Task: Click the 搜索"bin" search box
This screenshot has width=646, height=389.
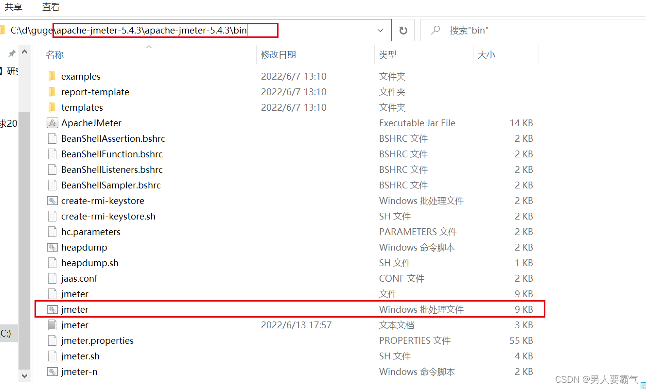Action: pyautogui.click(x=533, y=30)
